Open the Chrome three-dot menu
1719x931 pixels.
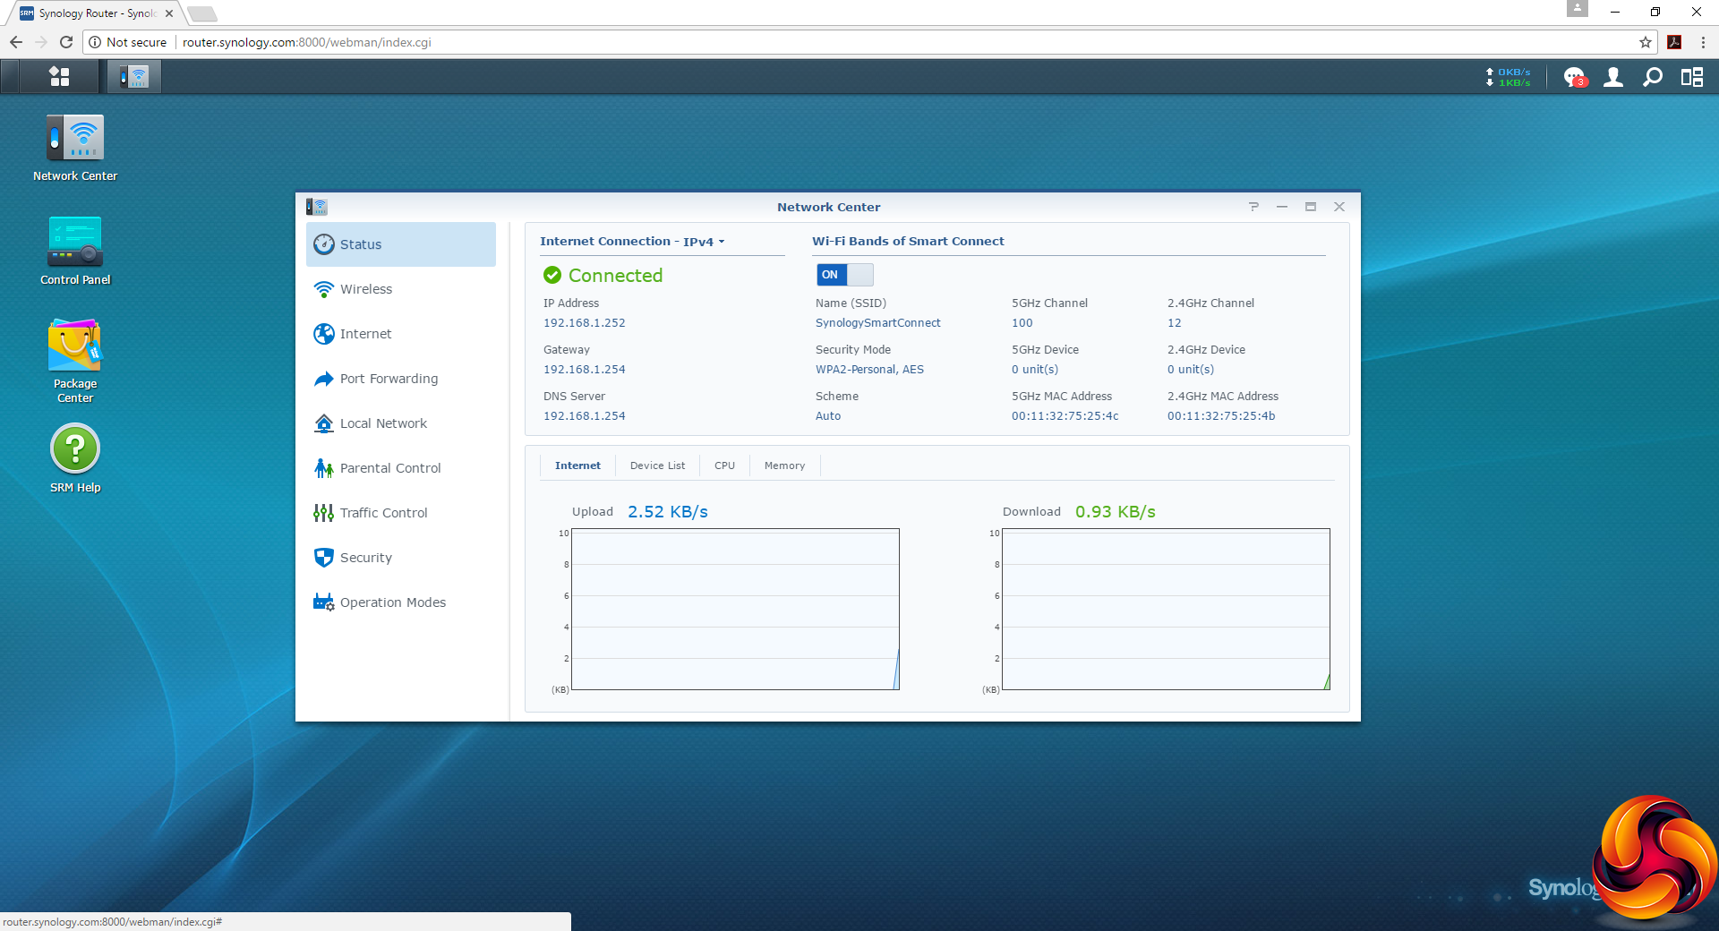click(x=1703, y=42)
